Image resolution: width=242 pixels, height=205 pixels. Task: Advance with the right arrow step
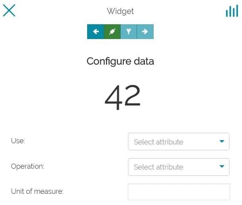pyautogui.click(x=145, y=32)
